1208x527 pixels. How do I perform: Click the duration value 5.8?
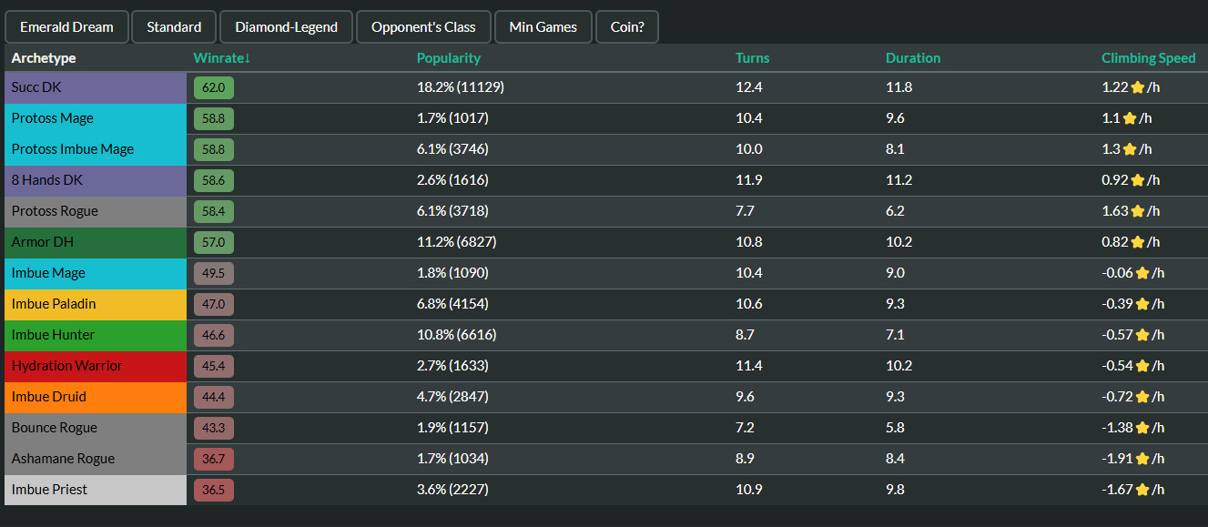click(x=896, y=428)
